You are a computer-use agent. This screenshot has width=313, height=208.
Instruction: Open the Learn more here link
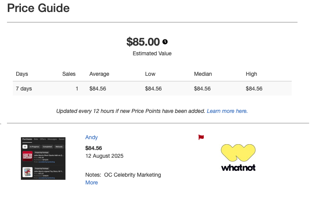(227, 111)
